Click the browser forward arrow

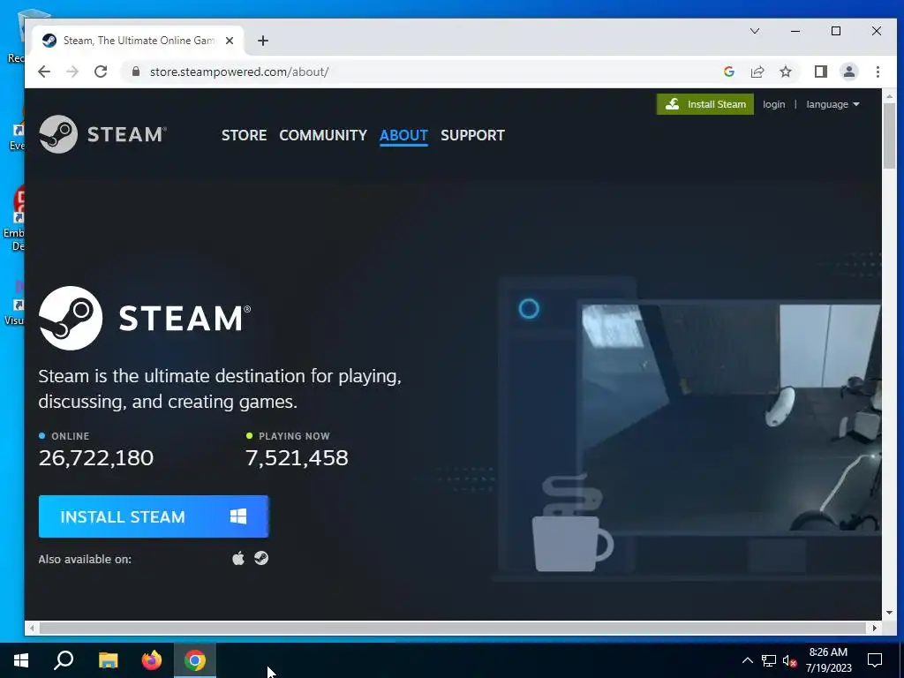[72, 72]
